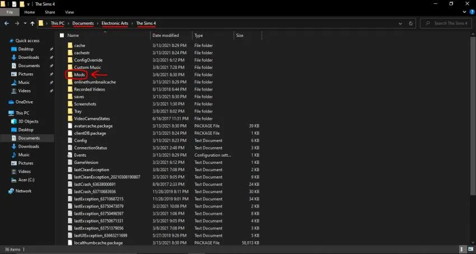Go forward with the right arrow
This screenshot has height=254, width=476.
17,23
